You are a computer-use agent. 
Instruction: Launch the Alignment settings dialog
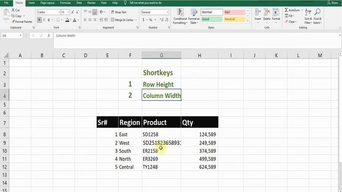pyautogui.click(x=137, y=28)
